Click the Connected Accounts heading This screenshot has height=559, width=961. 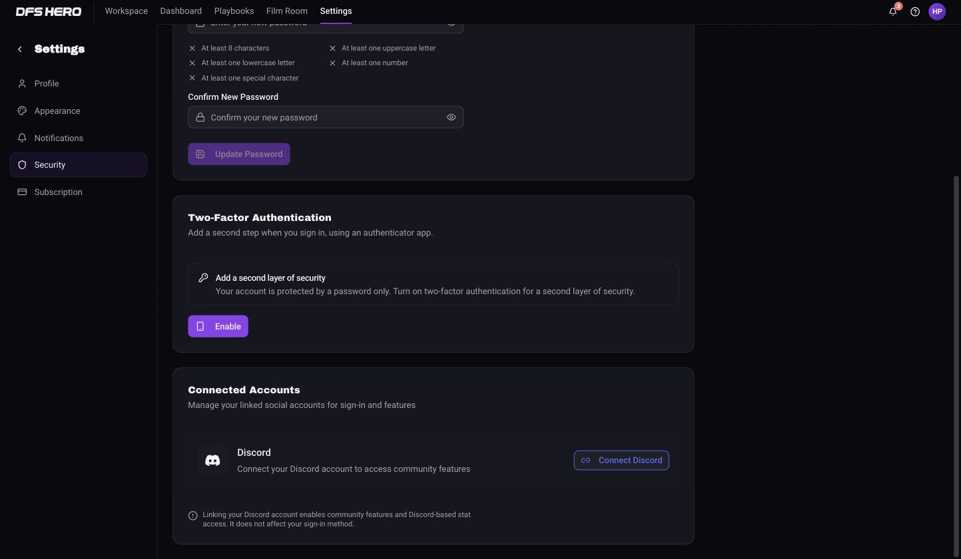pyautogui.click(x=244, y=390)
